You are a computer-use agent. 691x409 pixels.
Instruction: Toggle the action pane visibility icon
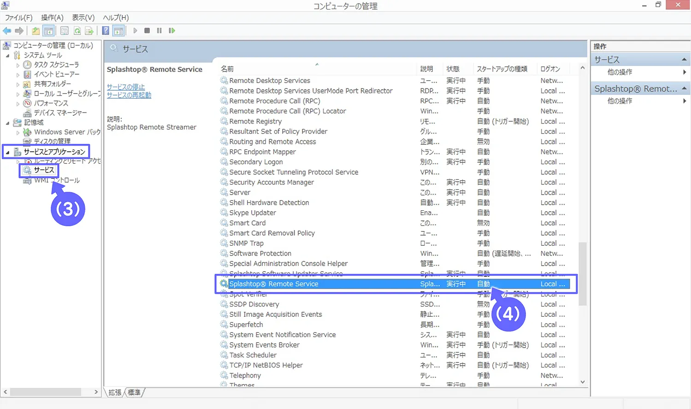coord(118,30)
